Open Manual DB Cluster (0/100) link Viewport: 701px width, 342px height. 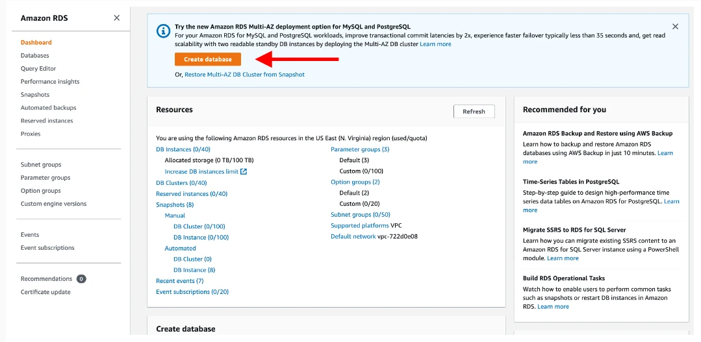[x=199, y=226]
